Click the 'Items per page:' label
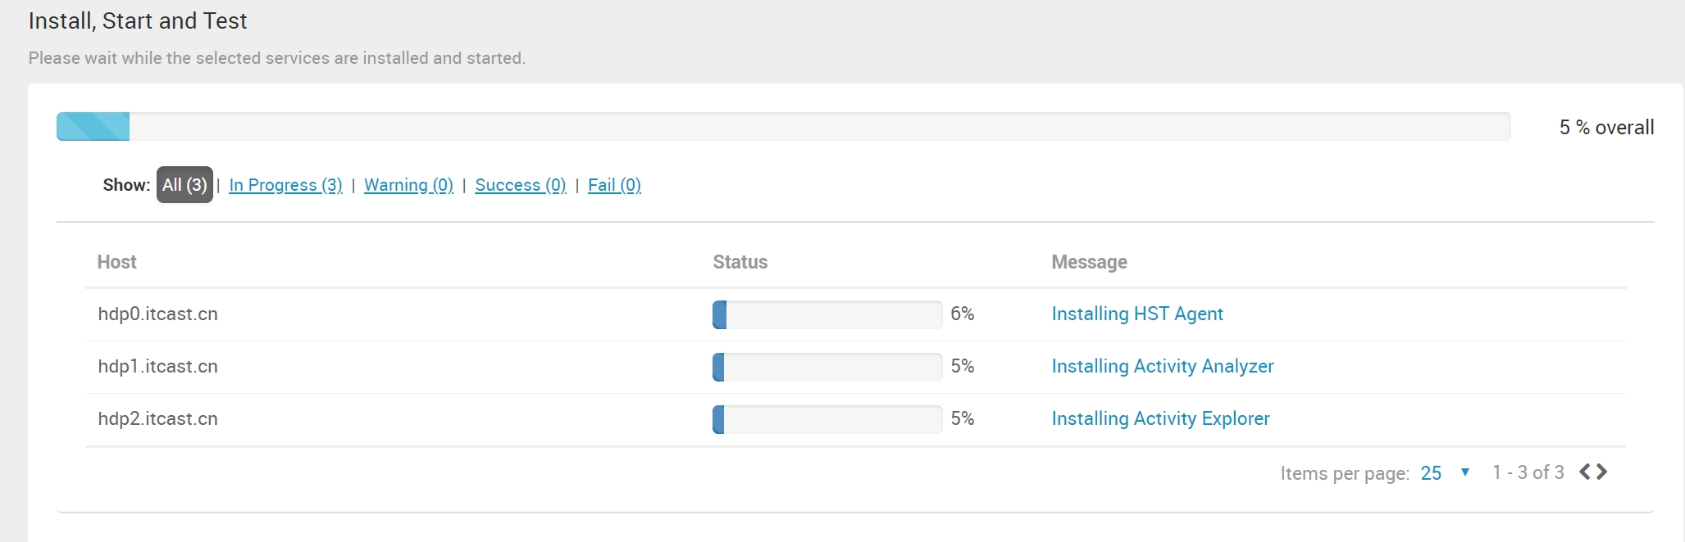The image size is (1685, 542). [1345, 473]
